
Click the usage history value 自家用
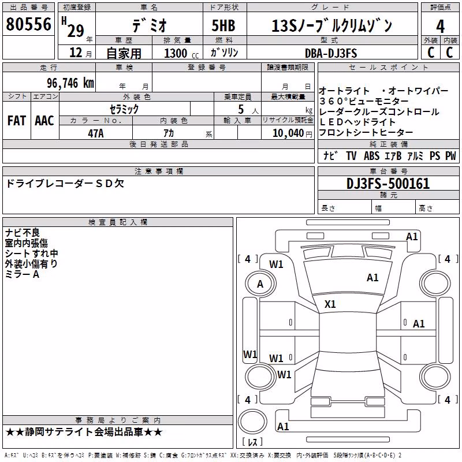click(x=124, y=53)
